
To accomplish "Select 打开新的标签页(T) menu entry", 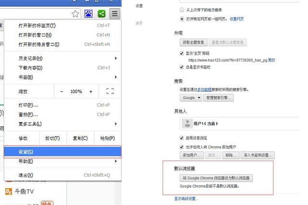I will [x=63, y=25].
